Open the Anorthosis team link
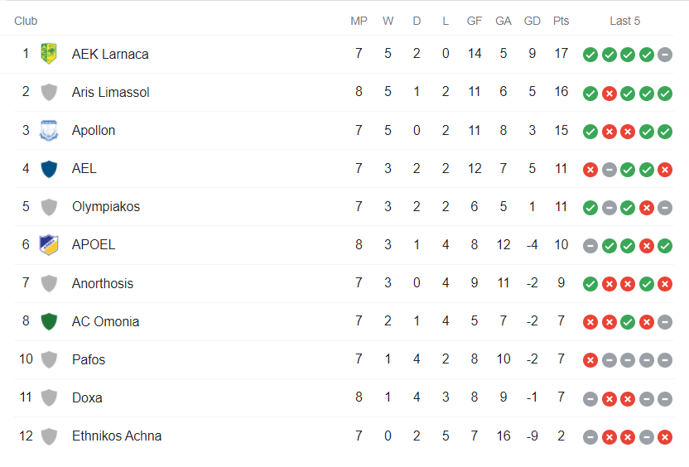The image size is (689, 467). point(103,283)
